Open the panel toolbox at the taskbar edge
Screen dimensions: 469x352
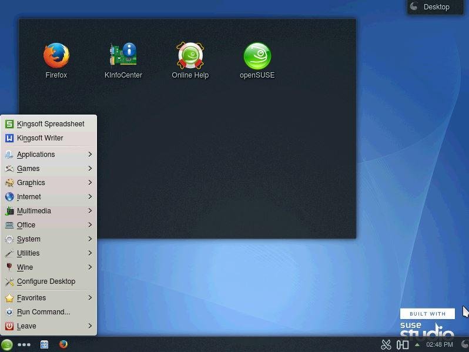click(x=465, y=344)
